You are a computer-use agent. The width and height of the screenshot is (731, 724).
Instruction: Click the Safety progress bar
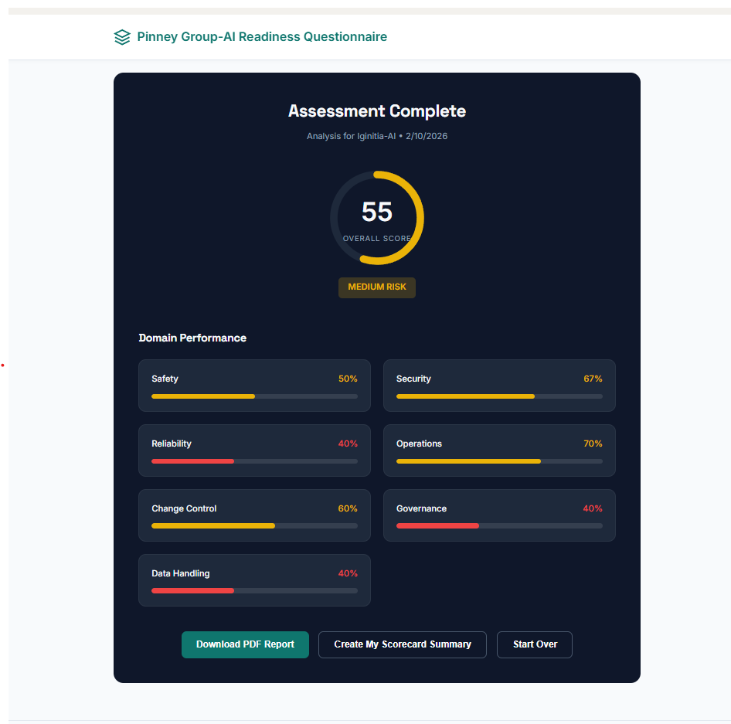[254, 396]
